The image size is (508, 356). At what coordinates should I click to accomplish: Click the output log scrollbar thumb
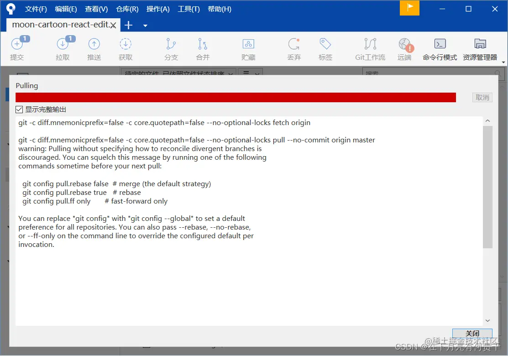[x=487, y=187]
